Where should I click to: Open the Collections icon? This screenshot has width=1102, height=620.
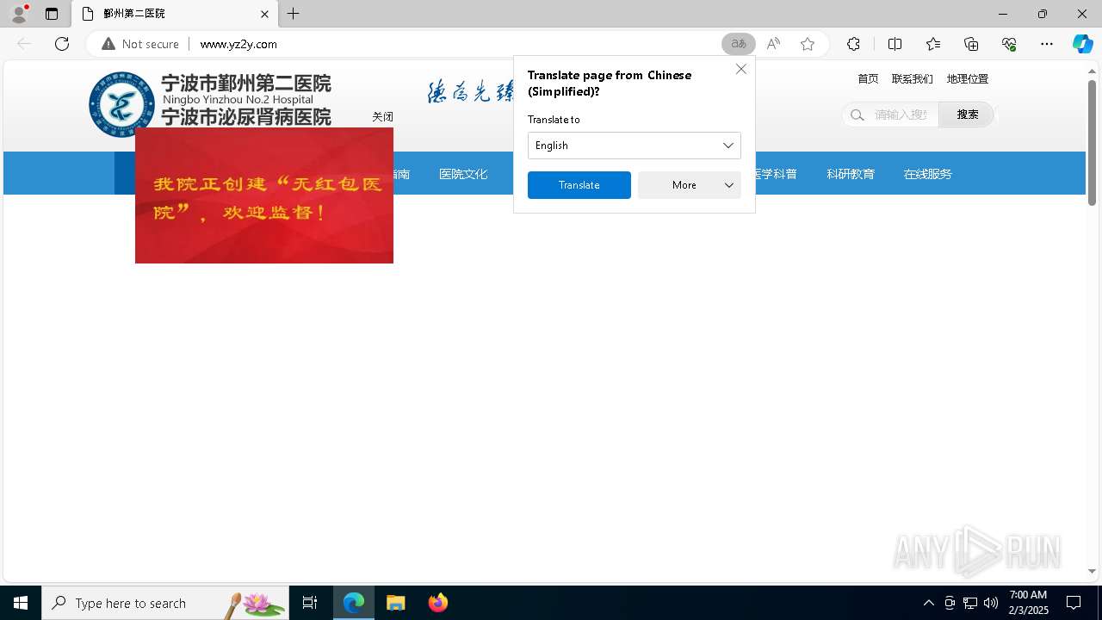click(x=971, y=44)
